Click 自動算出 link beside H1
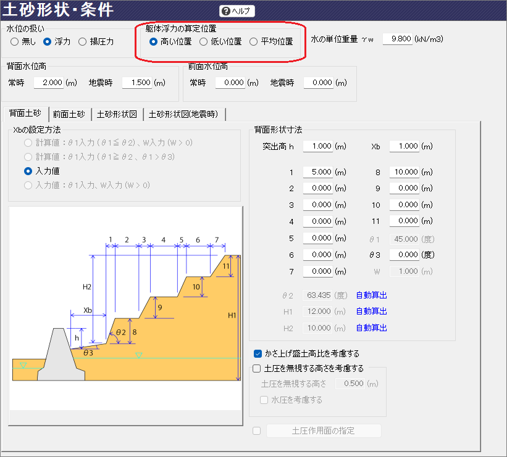The width and height of the screenshot is (507, 457). (371, 311)
